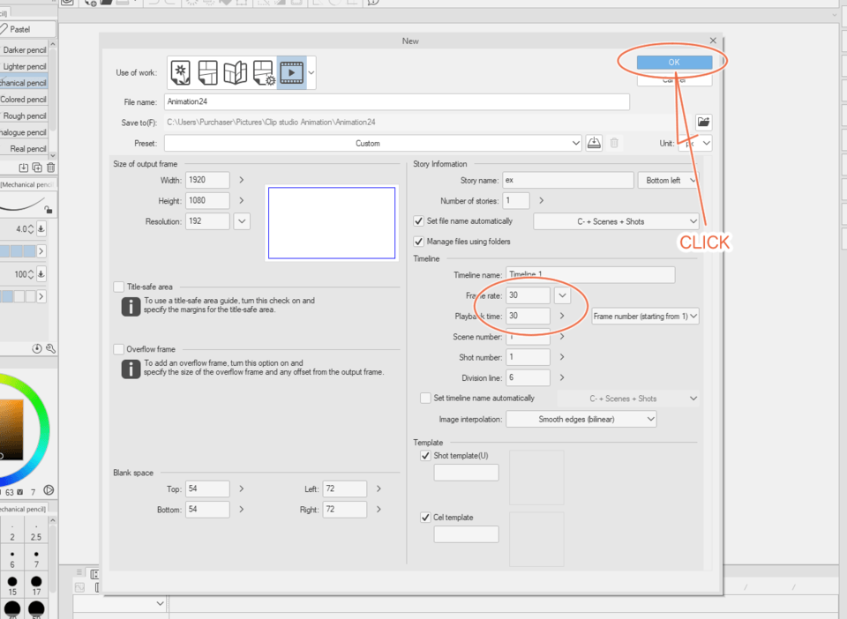
Task: Click the sub tool trash icon
Action: pos(50,168)
